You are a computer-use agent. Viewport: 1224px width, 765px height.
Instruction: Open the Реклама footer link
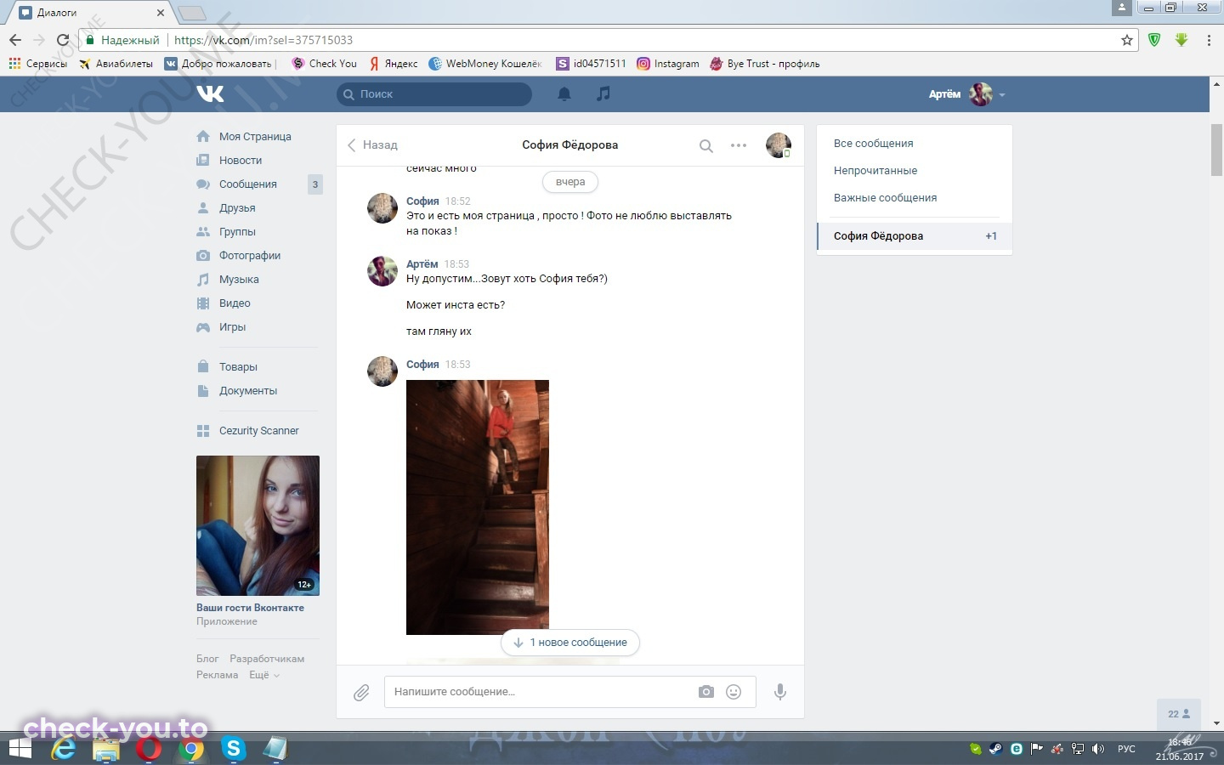click(217, 675)
